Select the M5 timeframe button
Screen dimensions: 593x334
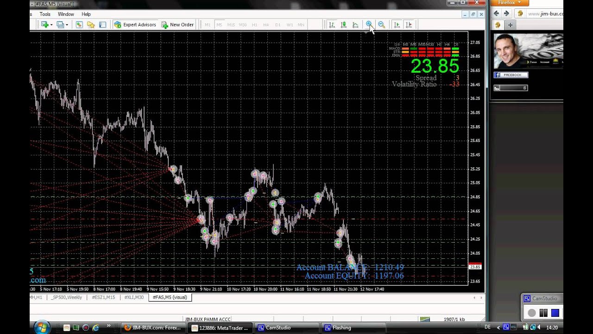[x=219, y=25]
